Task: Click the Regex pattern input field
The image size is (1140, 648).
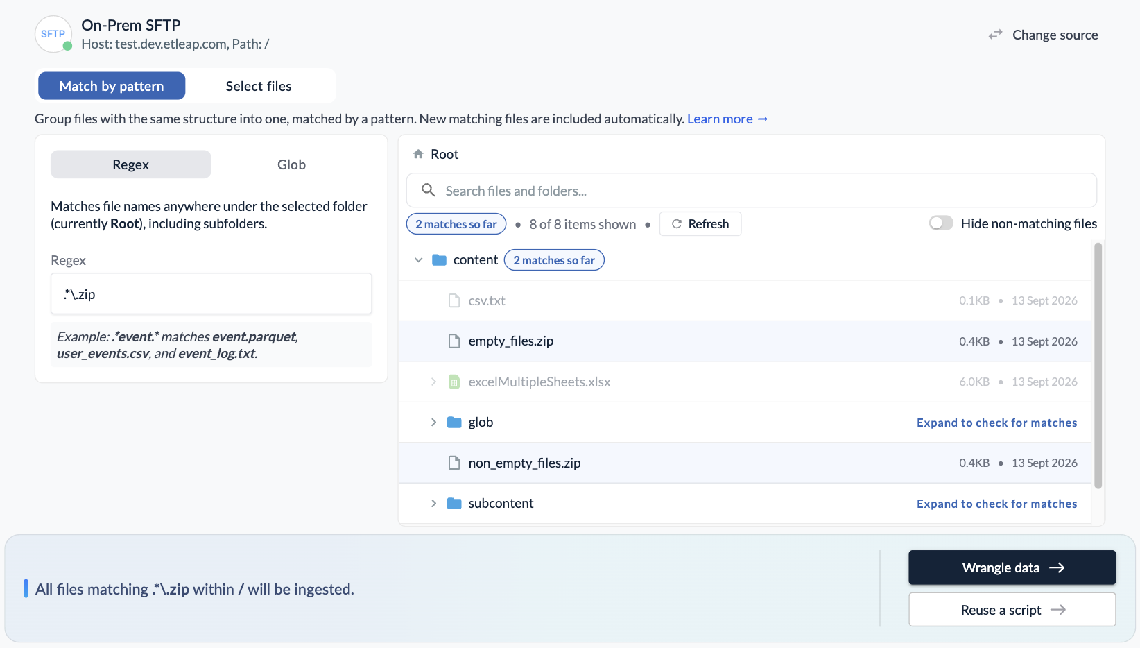Action: [x=211, y=293]
